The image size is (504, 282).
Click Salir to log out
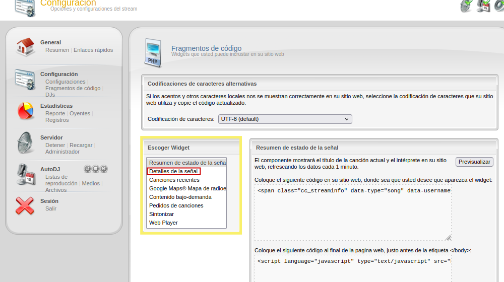pos(51,208)
